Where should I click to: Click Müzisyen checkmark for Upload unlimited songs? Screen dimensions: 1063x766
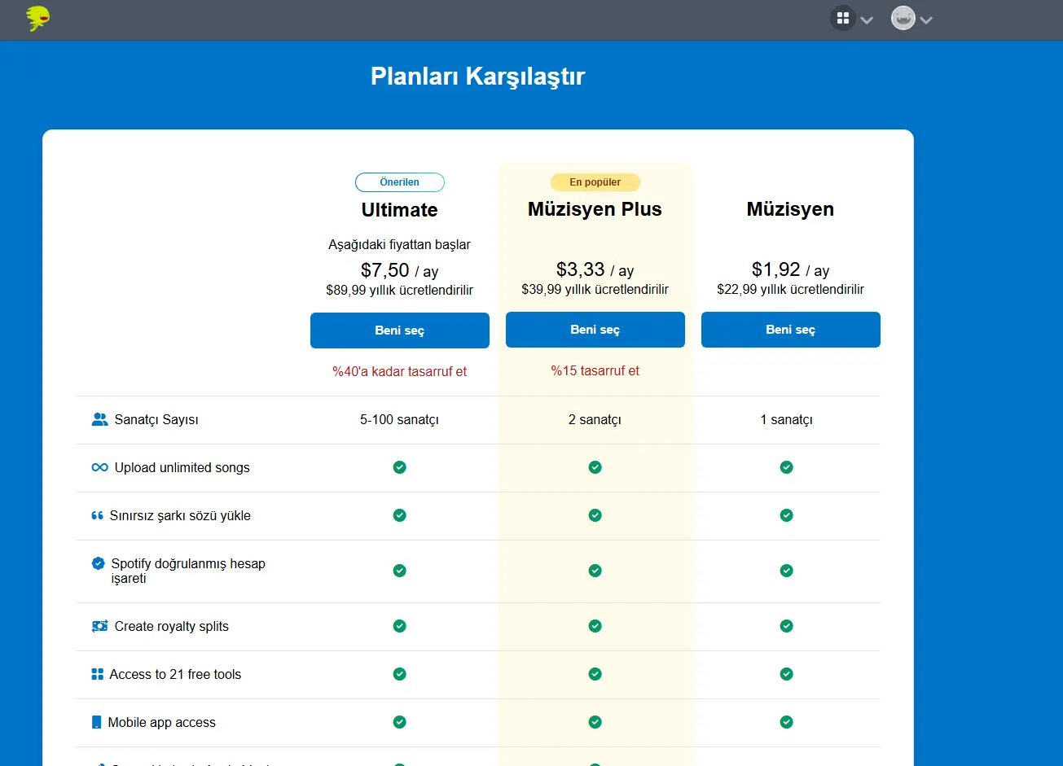tap(786, 467)
